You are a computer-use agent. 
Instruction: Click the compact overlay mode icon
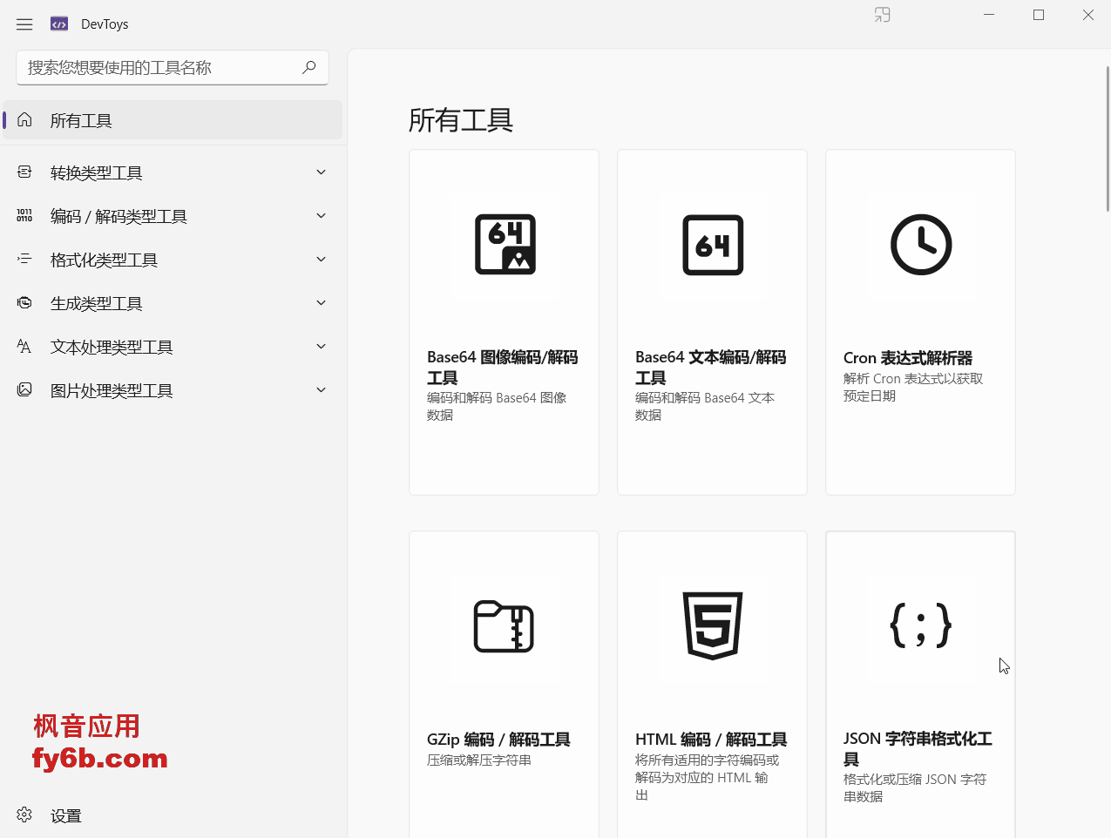[x=883, y=15]
